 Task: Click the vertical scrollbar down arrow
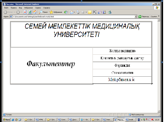[x=159, y=111]
